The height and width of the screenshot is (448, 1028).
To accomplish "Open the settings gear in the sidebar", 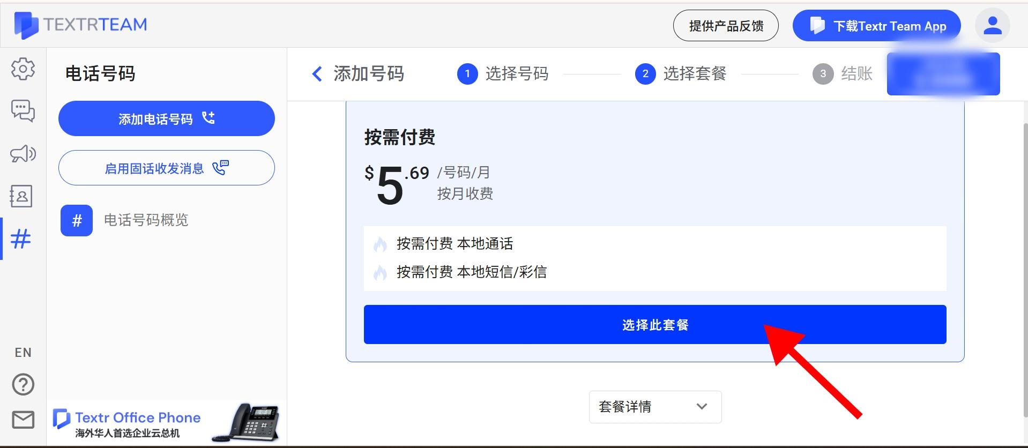I will pos(23,69).
